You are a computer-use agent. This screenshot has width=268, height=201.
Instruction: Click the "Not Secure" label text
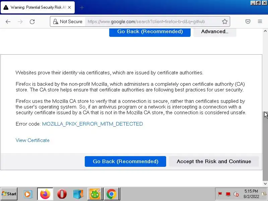71,22
